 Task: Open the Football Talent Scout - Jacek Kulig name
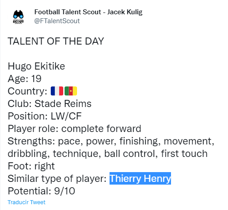coord(88,12)
